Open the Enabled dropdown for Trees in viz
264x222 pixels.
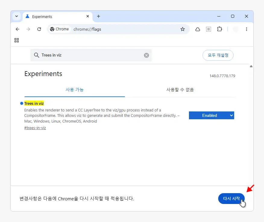[211, 115]
